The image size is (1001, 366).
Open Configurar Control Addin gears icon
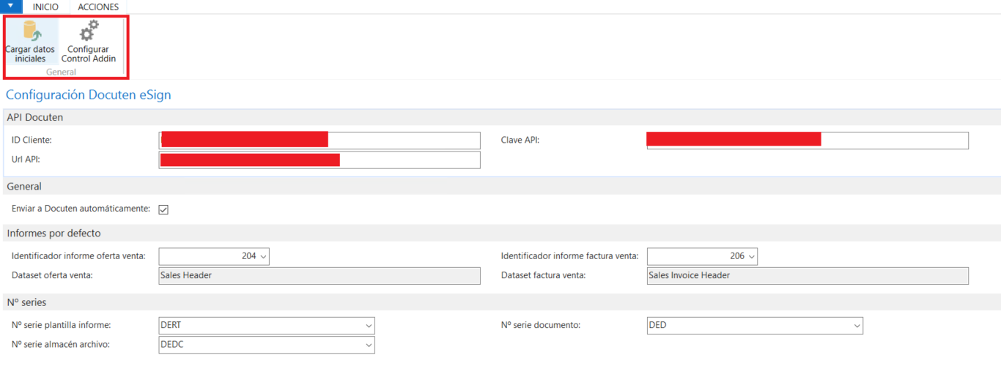[x=89, y=31]
